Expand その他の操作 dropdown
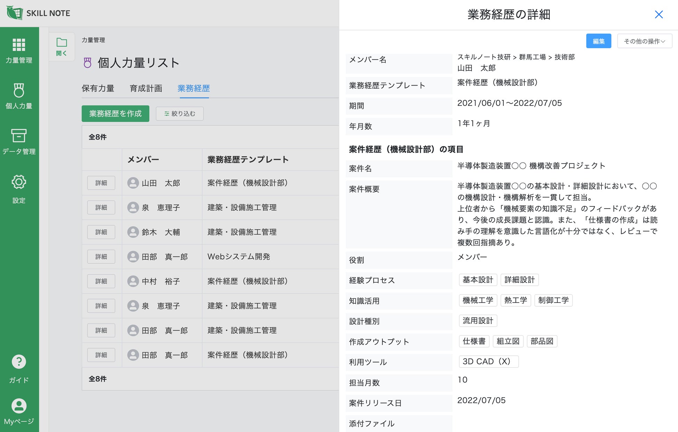The height and width of the screenshot is (432, 678). tap(644, 41)
